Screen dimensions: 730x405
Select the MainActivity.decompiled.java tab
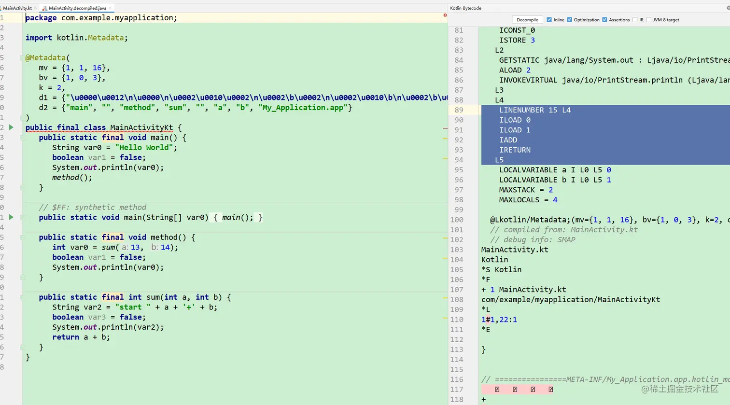77,8
